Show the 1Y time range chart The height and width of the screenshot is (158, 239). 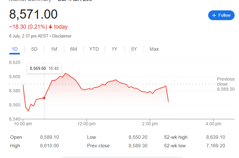pyautogui.click(x=114, y=49)
